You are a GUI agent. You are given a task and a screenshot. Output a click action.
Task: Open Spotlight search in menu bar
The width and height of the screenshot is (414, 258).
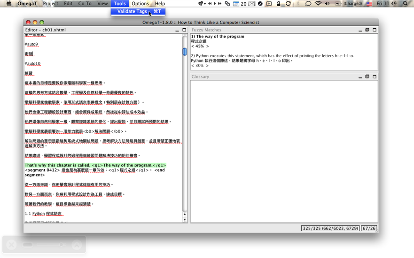[x=405, y=4]
